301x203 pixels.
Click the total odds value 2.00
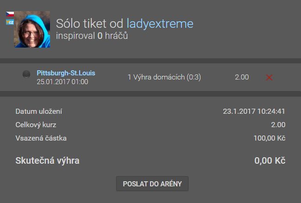[278, 125]
